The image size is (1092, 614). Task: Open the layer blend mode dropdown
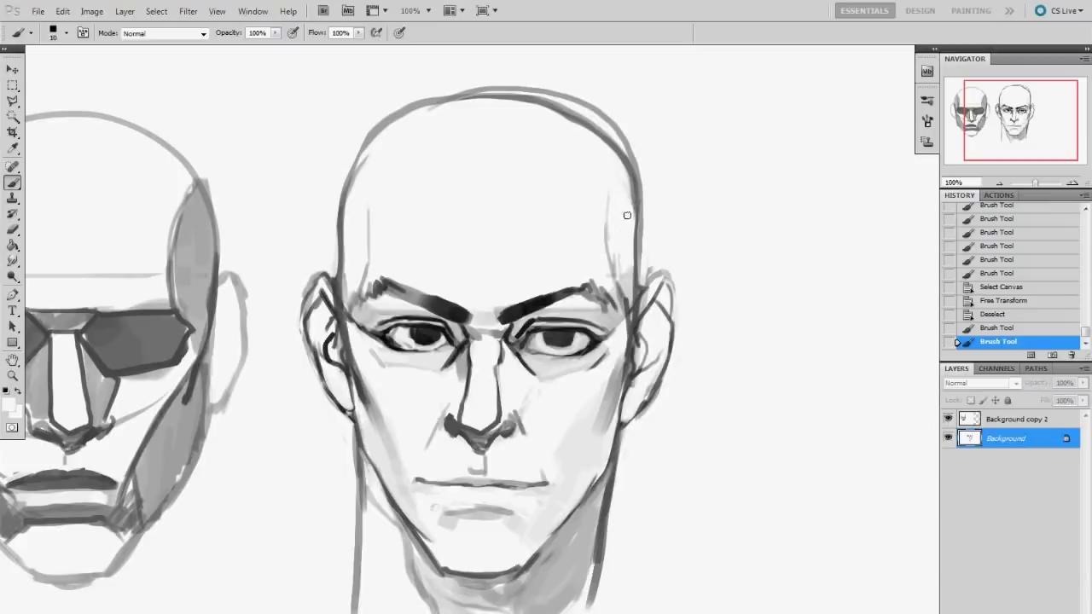[981, 384]
